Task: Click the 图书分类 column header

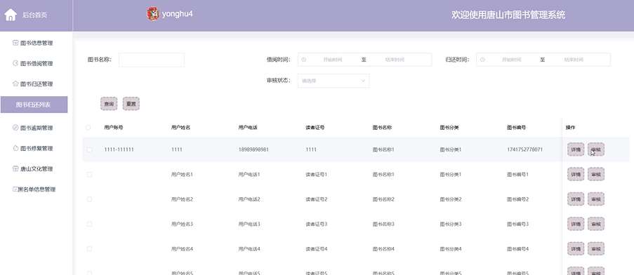Action: [449, 128]
